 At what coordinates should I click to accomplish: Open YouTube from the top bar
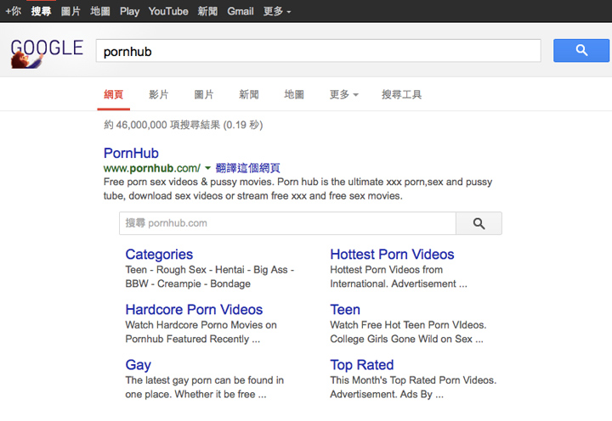click(168, 11)
